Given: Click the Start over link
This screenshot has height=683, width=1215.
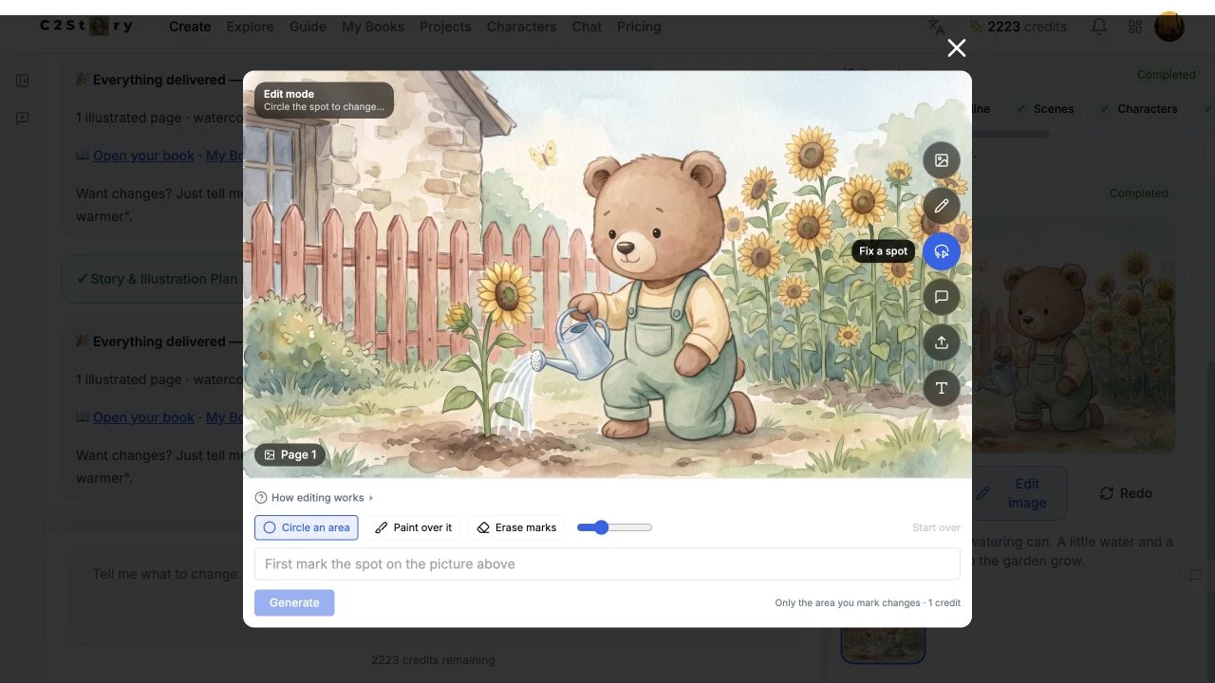Looking at the screenshot, I should click(936, 527).
